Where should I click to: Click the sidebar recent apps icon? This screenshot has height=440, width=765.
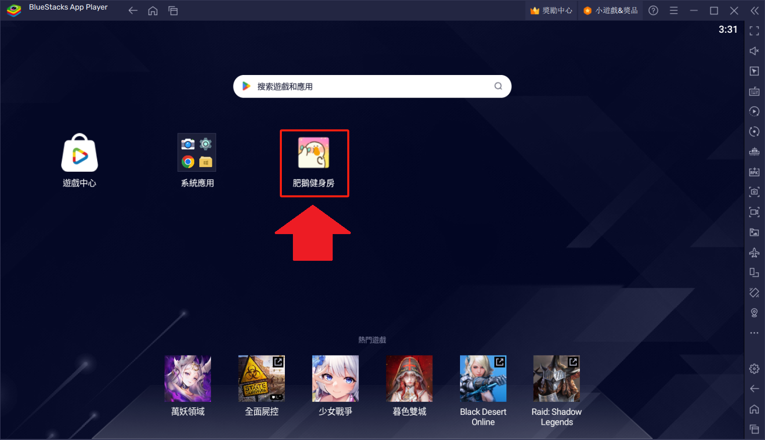pyautogui.click(x=754, y=429)
